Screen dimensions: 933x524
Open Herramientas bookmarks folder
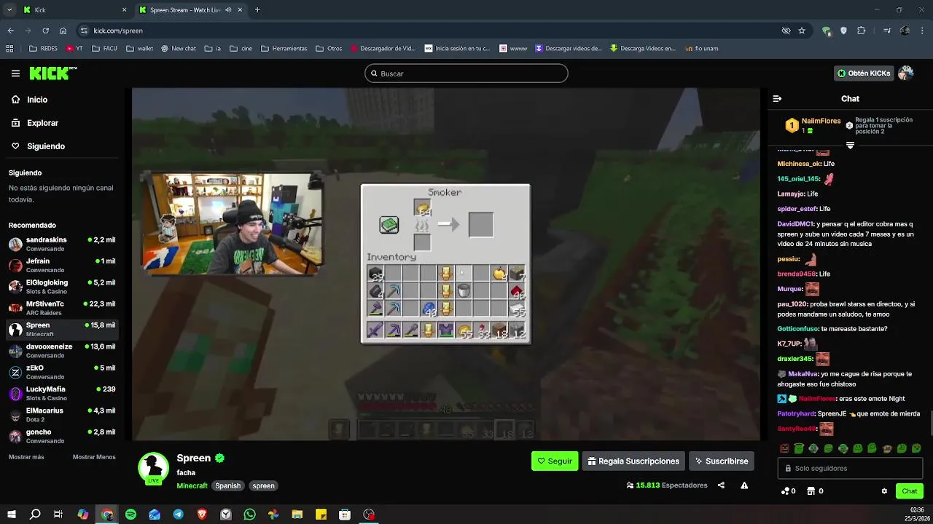pos(283,49)
